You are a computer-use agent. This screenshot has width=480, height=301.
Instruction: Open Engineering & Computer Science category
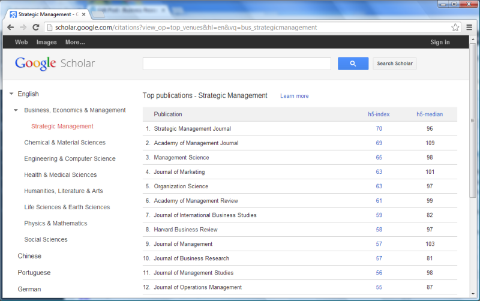pyautogui.click(x=70, y=159)
